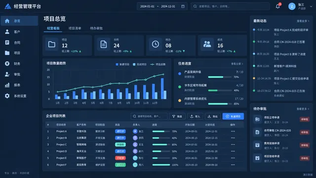The width and height of the screenshot is (316, 178).
Task: Open the 客户 customers sidebar item
Action: pos(19,32)
